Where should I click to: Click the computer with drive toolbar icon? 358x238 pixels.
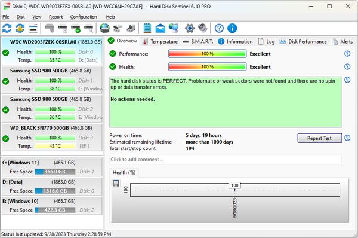pos(131,28)
